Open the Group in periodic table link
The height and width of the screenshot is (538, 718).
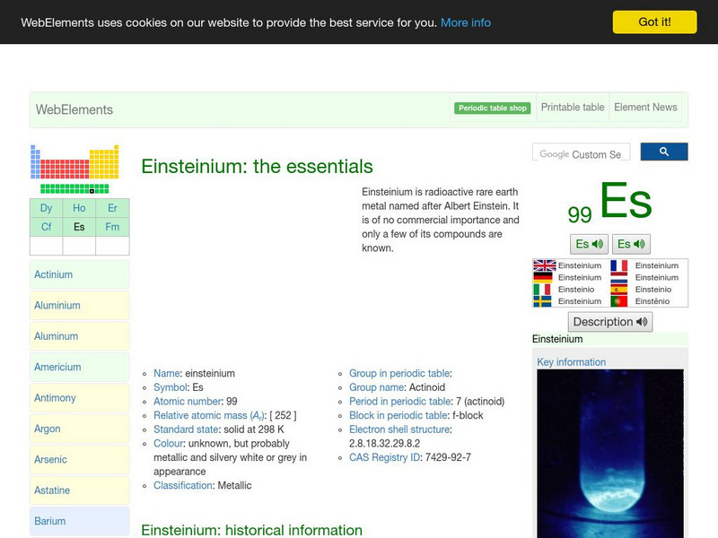pos(399,373)
